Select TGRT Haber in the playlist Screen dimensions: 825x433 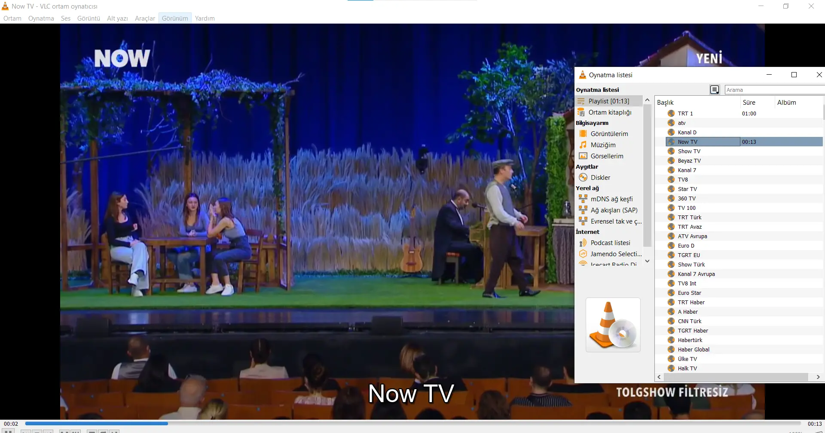tap(744, 330)
